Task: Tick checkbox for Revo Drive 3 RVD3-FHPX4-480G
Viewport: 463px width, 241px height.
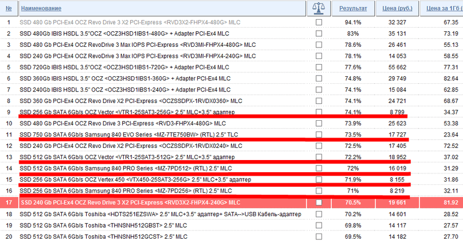Action: [319, 123]
